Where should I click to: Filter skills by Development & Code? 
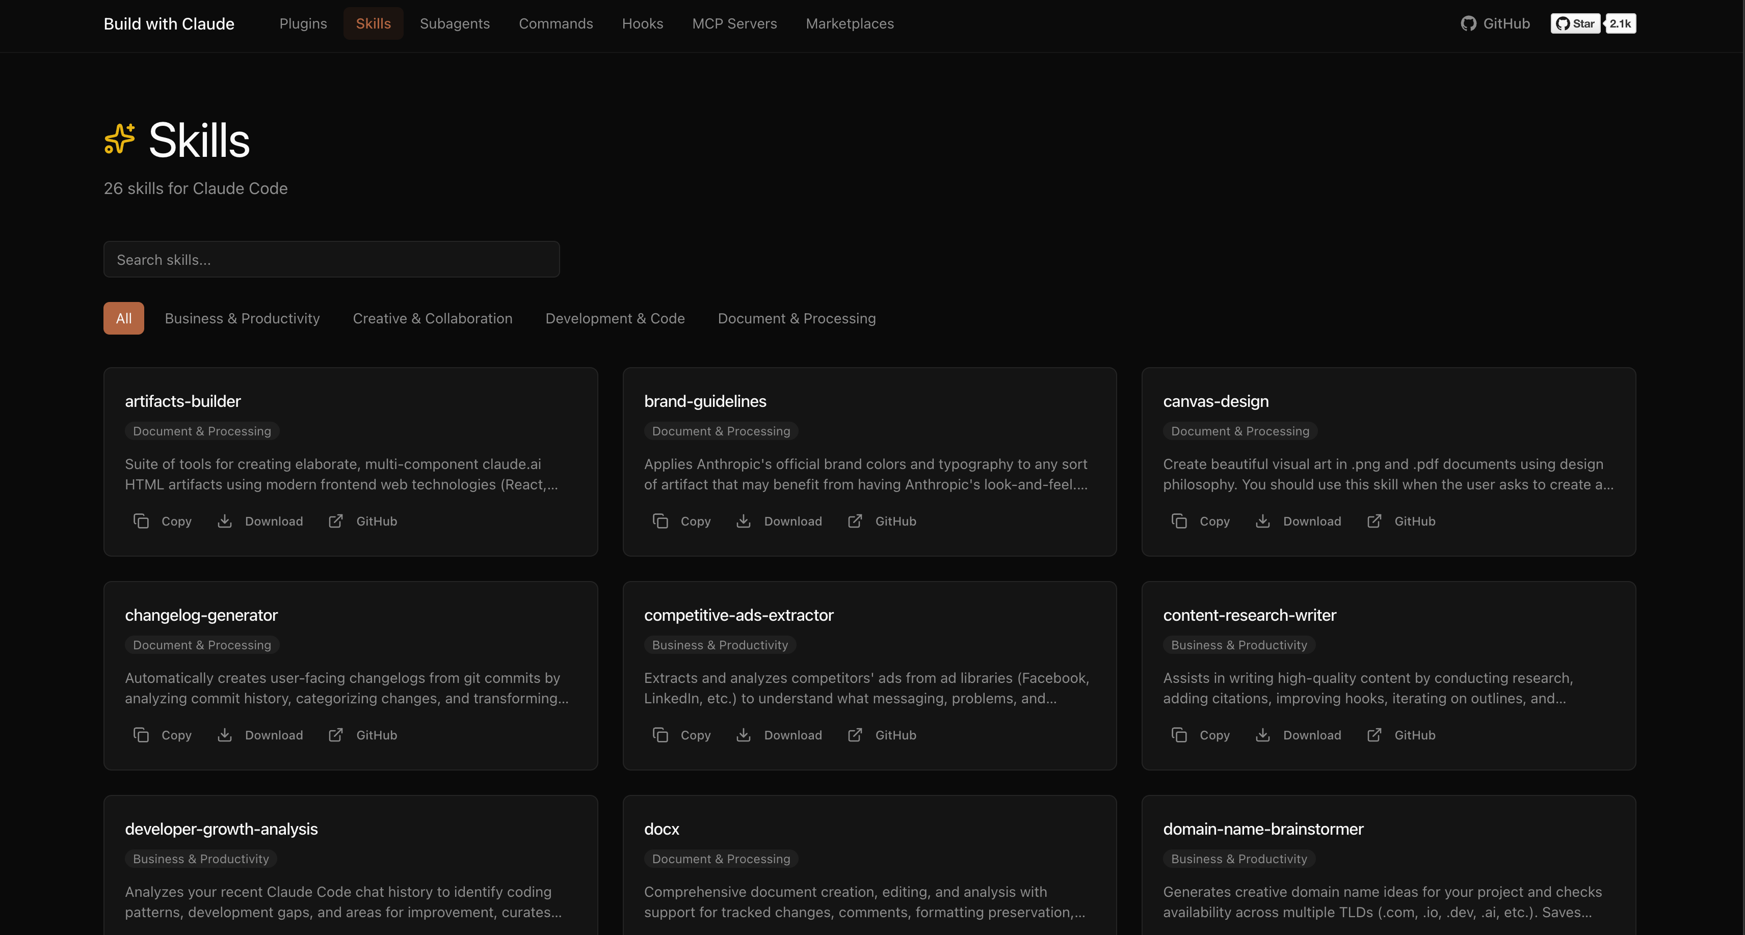click(615, 318)
